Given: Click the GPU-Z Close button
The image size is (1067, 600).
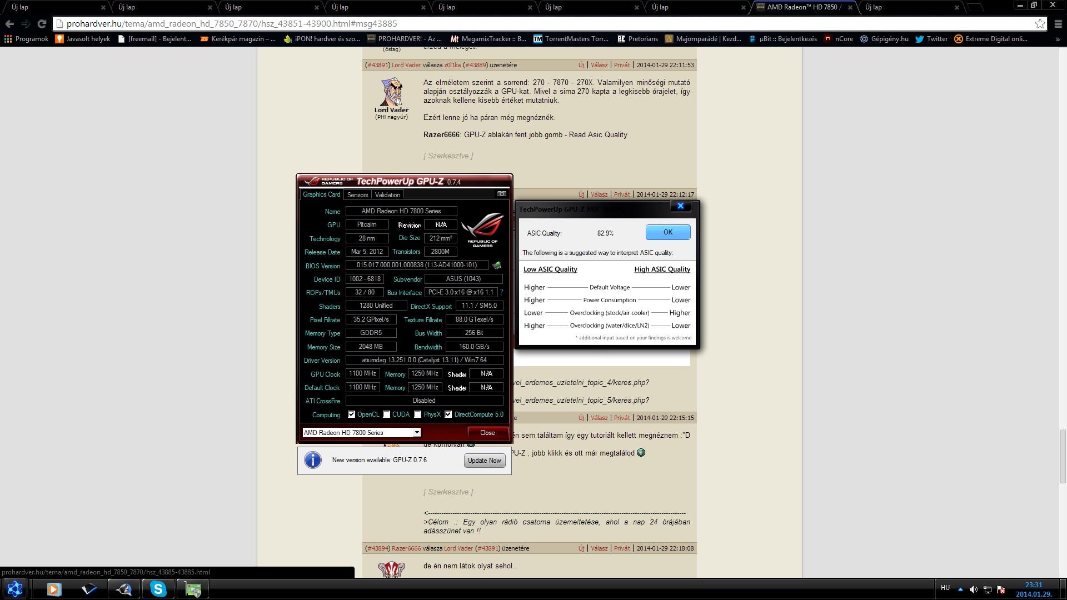Looking at the screenshot, I should (x=487, y=433).
